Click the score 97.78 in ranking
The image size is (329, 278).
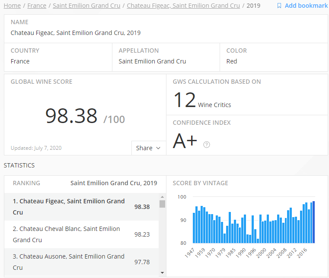click(x=142, y=262)
